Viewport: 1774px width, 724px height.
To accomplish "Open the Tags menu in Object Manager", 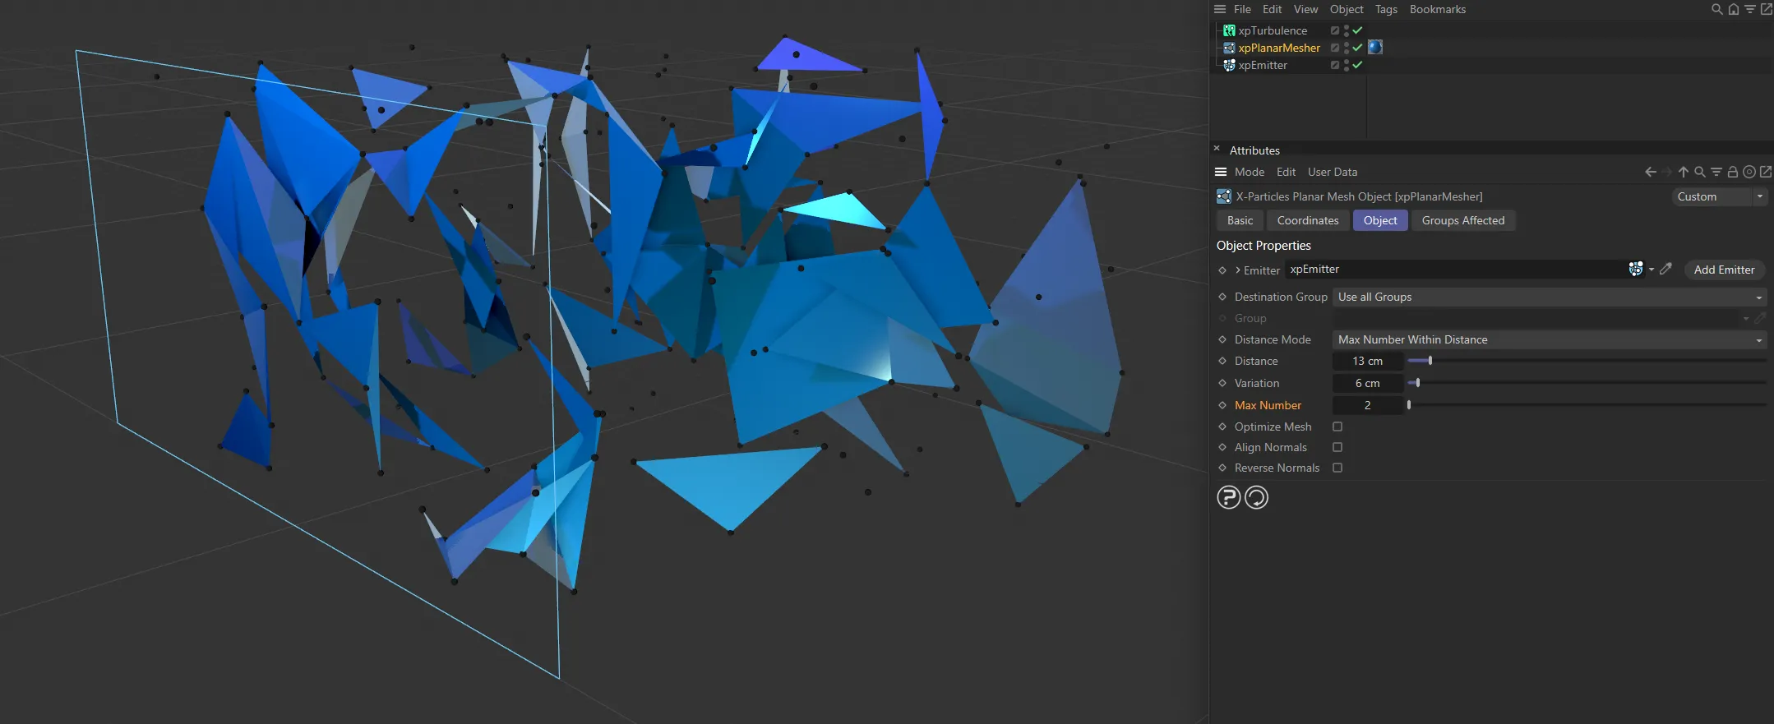I will pos(1386,9).
